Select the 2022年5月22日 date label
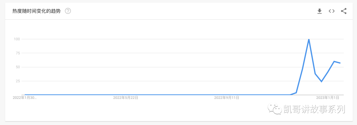Viewport: 357px width, 125px height. (x=126, y=98)
